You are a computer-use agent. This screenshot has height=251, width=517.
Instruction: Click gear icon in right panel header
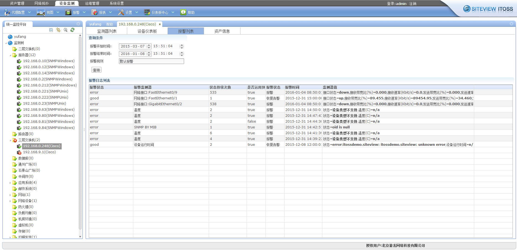click(511, 24)
